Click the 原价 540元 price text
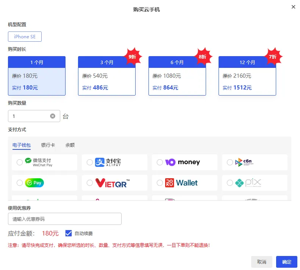Image resolution: width=300 pixels, height=270 pixels. (95, 76)
